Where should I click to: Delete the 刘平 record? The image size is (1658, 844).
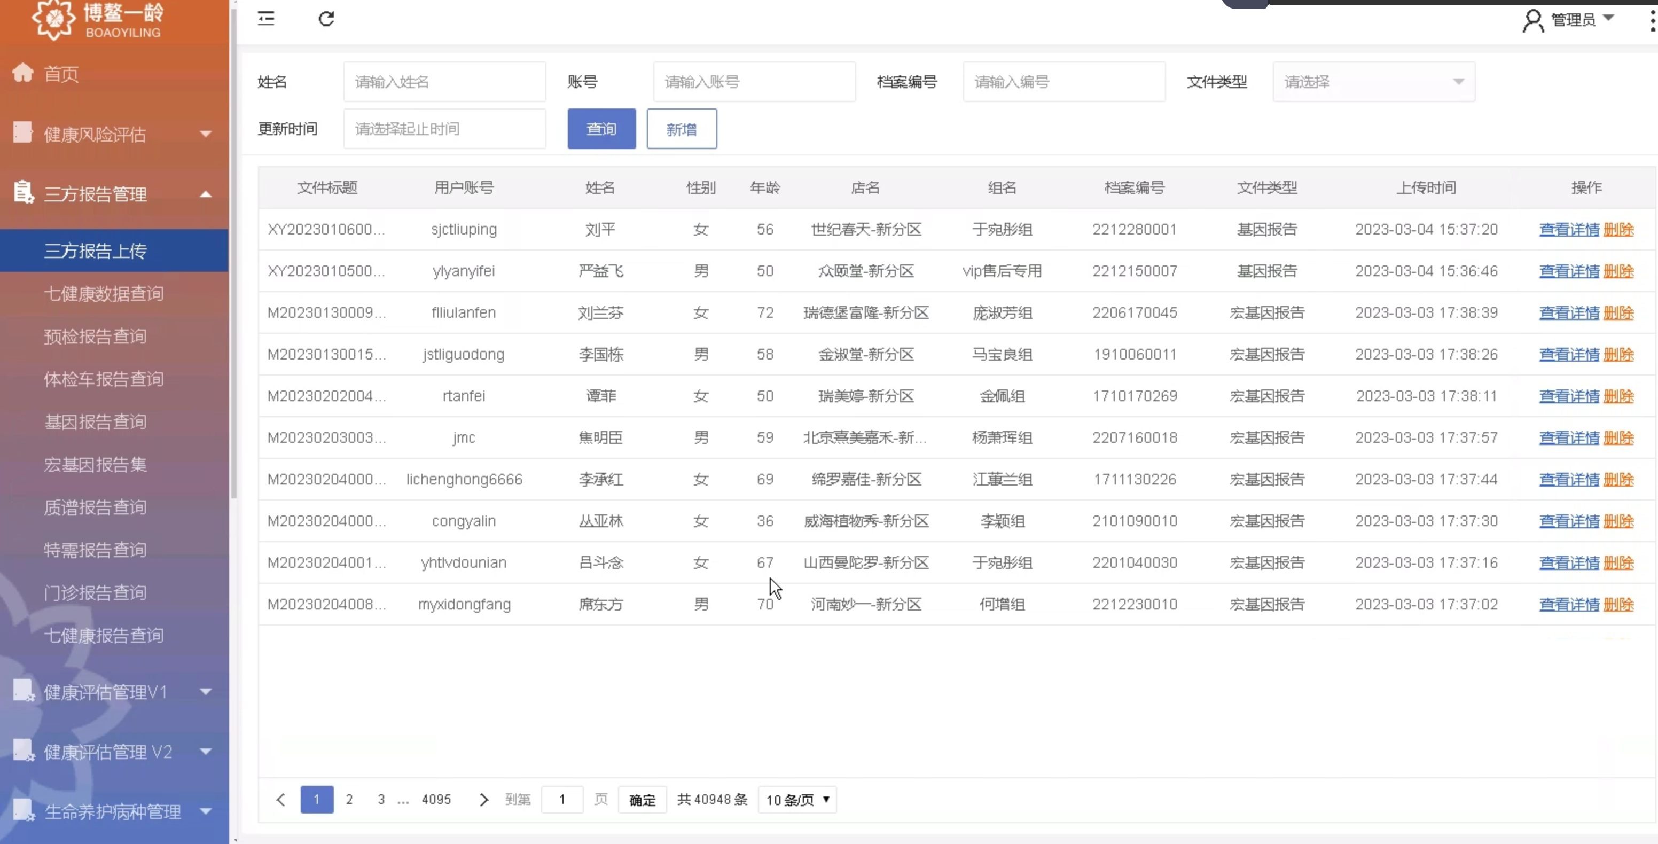click(x=1618, y=229)
